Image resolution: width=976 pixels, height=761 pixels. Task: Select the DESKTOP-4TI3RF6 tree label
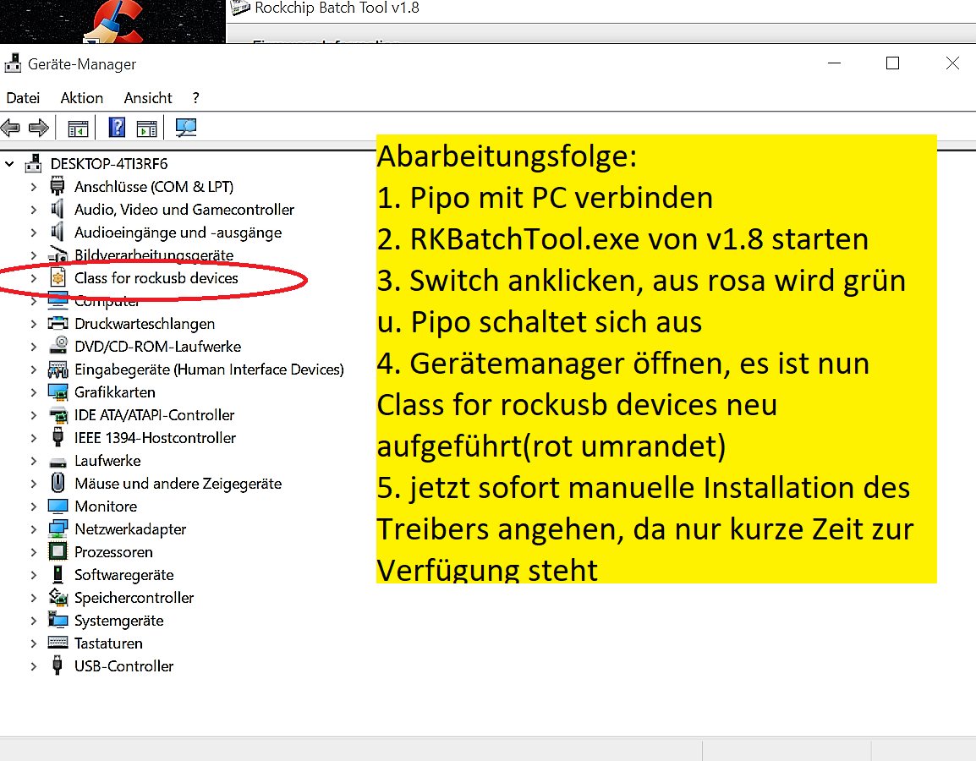click(x=109, y=164)
